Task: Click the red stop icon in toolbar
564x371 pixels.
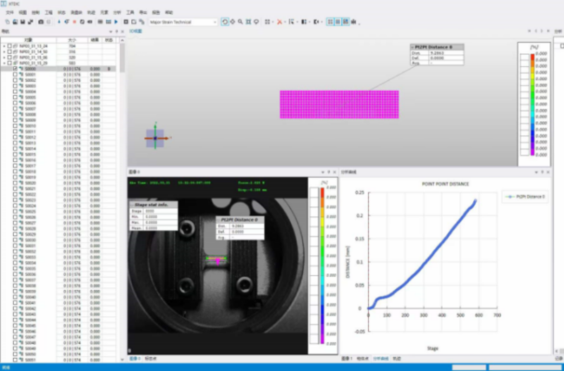Action: 74,22
